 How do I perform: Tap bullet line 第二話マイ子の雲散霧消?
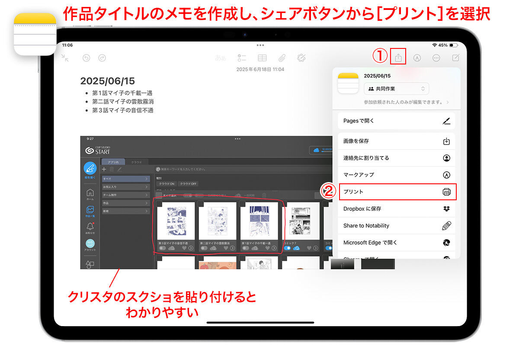click(x=123, y=102)
